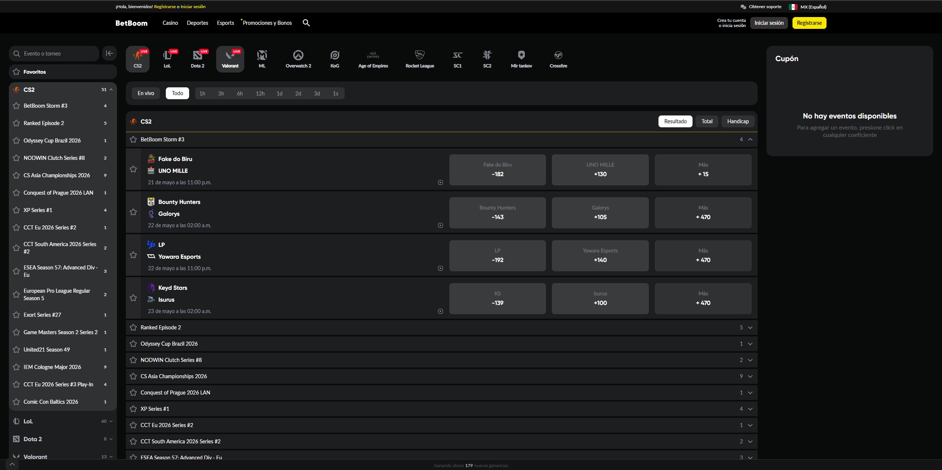Expand the Dota 2 sidebar group

tap(111, 439)
